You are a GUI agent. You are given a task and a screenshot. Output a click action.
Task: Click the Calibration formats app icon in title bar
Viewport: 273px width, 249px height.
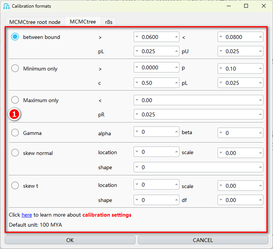[x=7, y=6]
